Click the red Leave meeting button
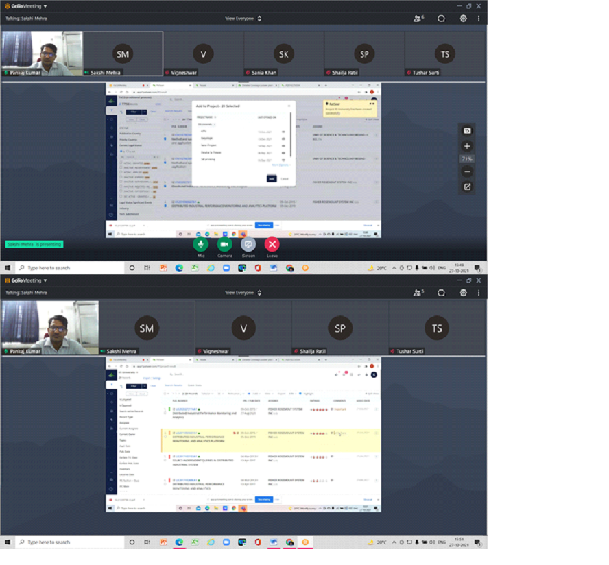This screenshot has width=609, height=565. [x=272, y=244]
